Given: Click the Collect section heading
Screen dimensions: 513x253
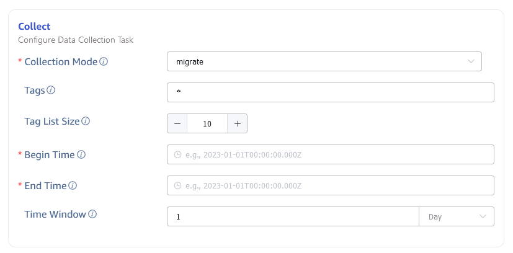Looking at the screenshot, I should (x=34, y=26).
